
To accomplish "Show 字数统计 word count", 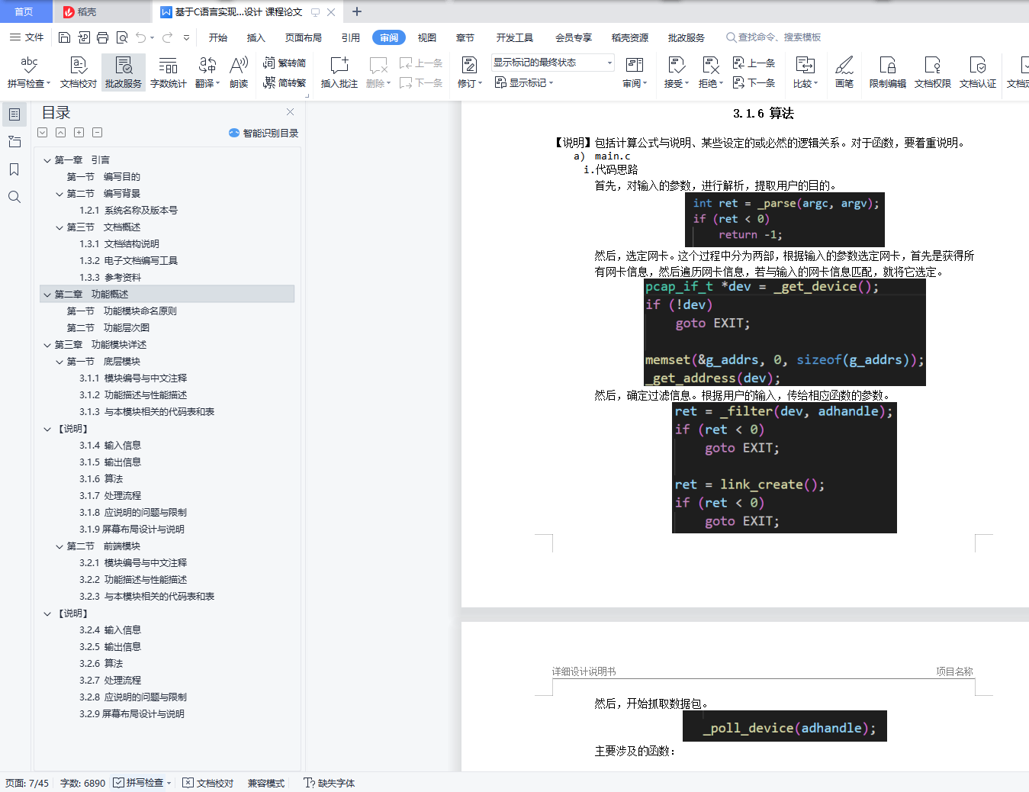I will (x=168, y=72).
